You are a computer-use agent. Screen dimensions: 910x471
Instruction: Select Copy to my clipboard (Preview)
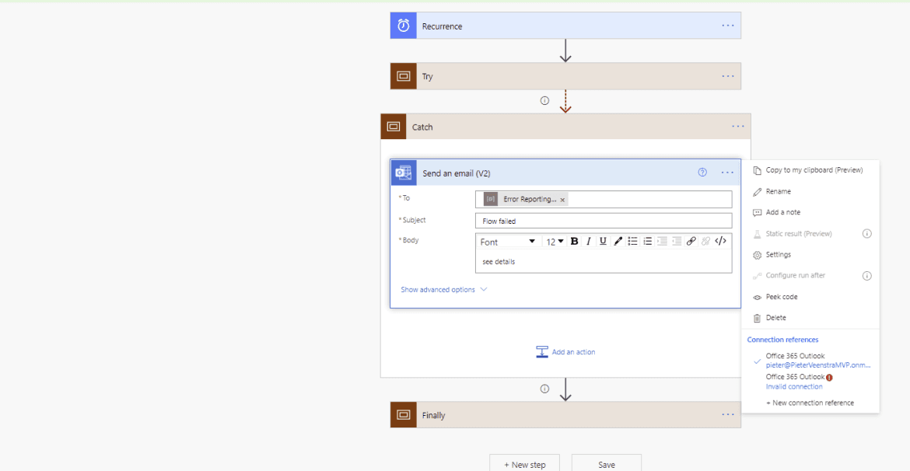tap(810, 170)
